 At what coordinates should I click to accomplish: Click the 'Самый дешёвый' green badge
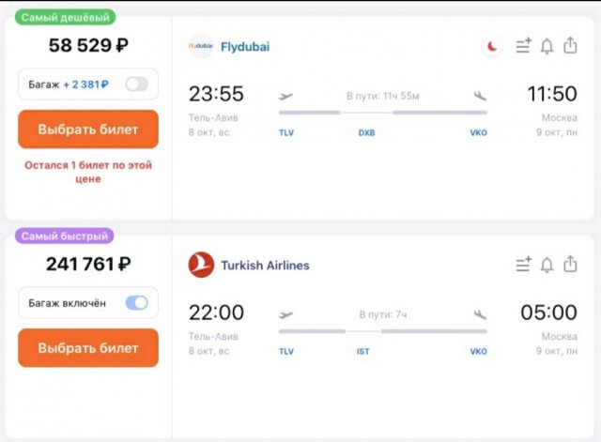click(65, 17)
